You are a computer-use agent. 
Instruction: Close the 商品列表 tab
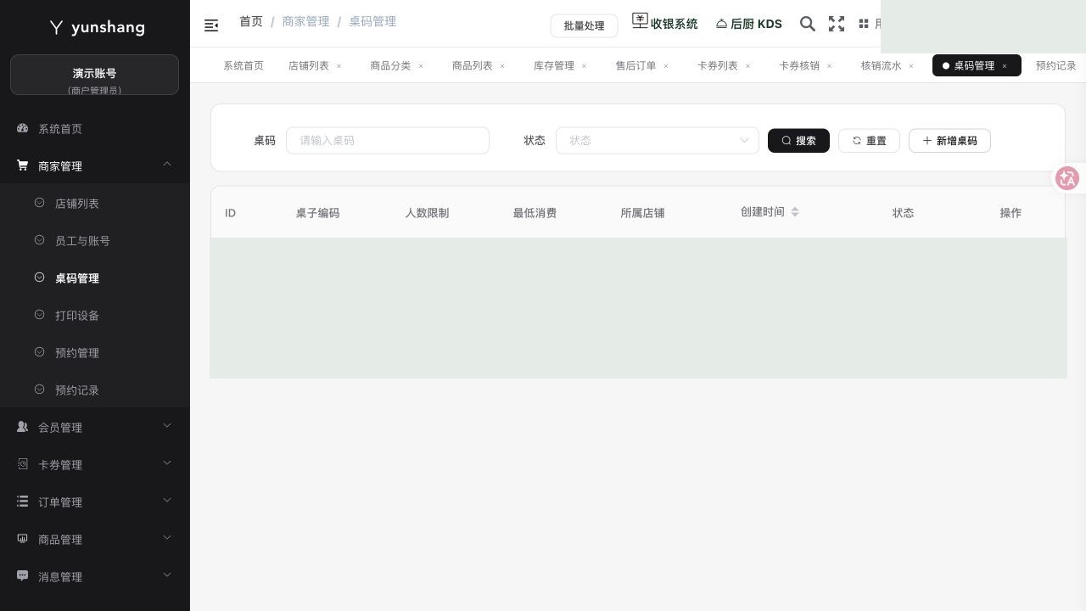[x=502, y=65]
